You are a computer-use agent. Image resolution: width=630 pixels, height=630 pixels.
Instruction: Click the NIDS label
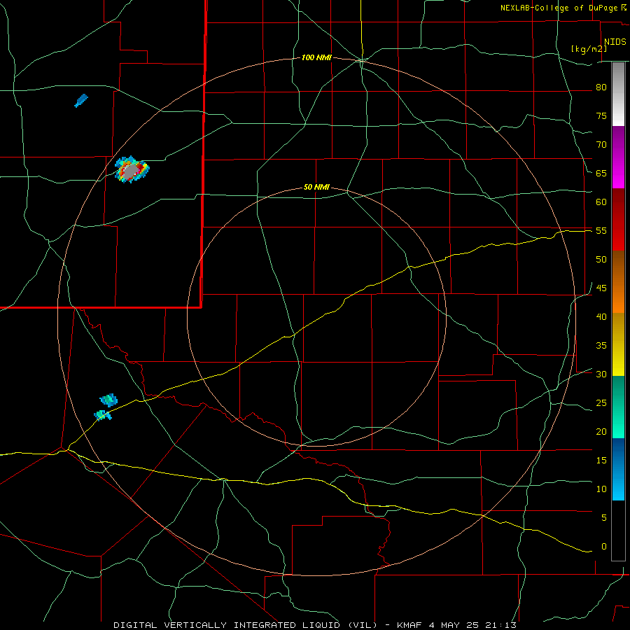[x=615, y=42]
